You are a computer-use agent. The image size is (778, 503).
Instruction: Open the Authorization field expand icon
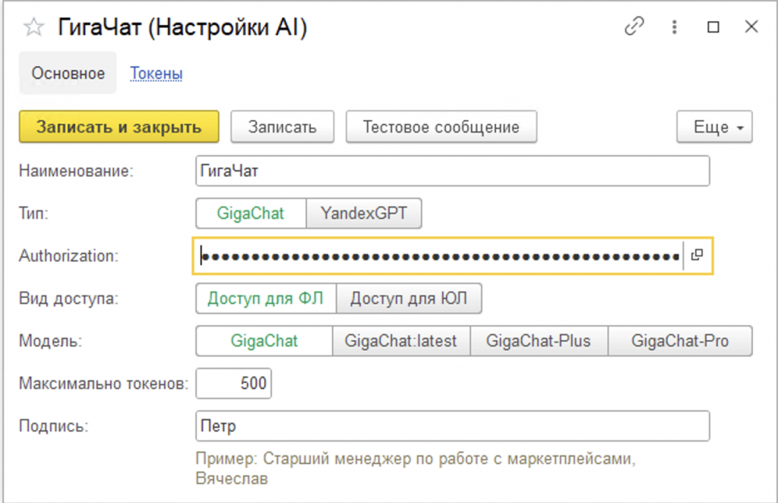click(697, 256)
